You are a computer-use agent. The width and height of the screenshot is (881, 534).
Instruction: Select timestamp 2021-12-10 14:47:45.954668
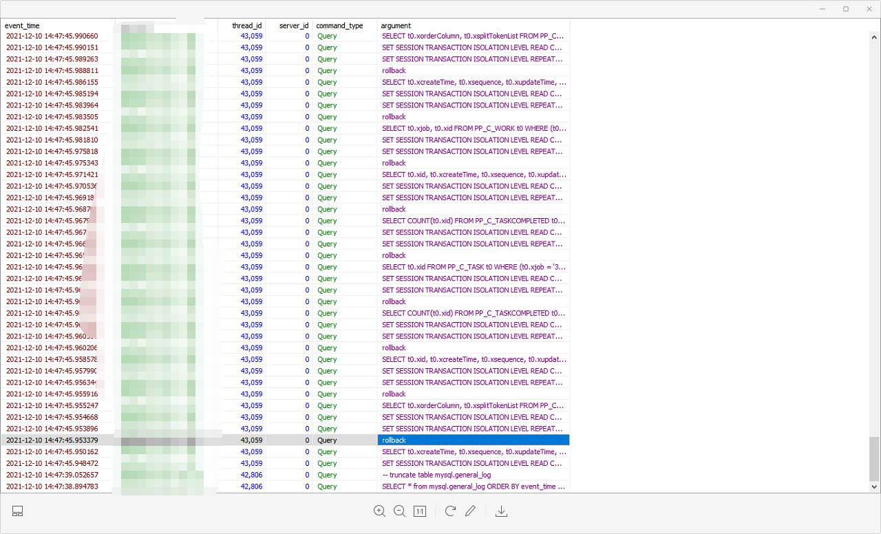coord(52,417)
